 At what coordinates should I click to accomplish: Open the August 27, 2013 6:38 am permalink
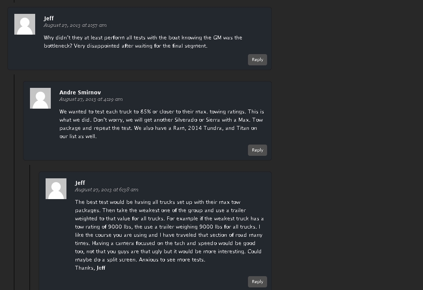[106, 190]
